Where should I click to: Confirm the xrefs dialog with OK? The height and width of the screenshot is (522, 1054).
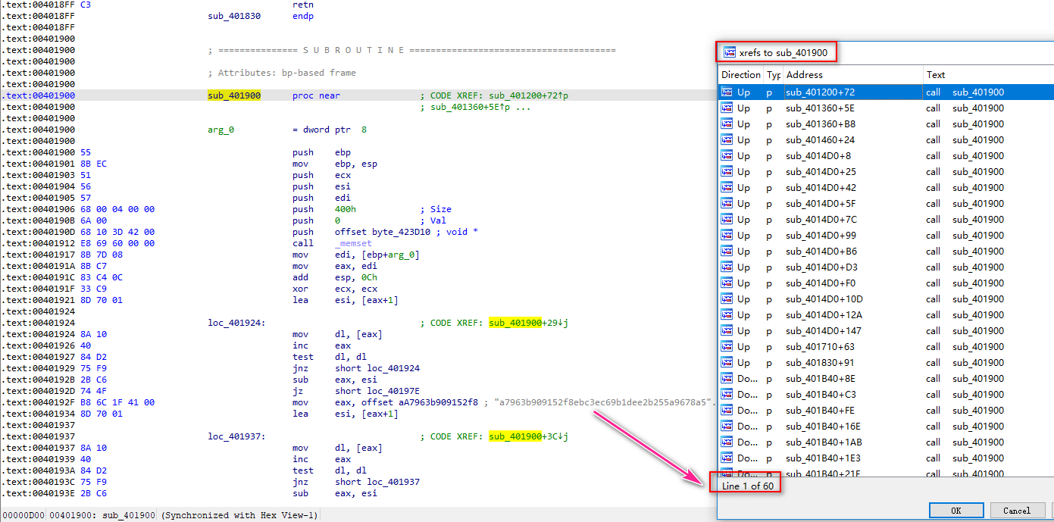click(956, 511)
